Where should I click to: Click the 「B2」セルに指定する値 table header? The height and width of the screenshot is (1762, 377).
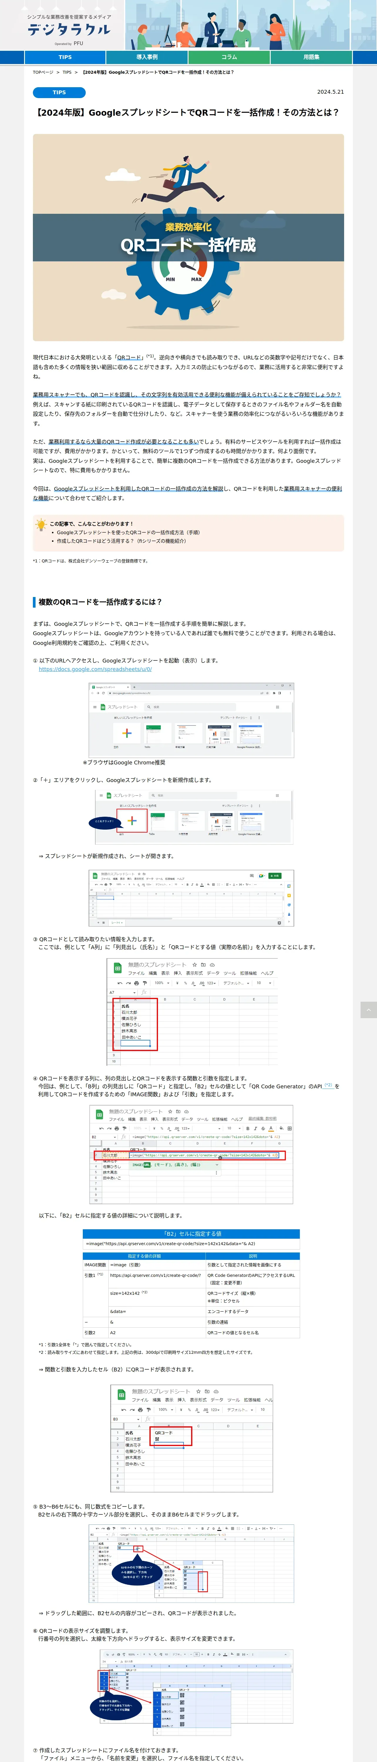(x=191, y=1234)
